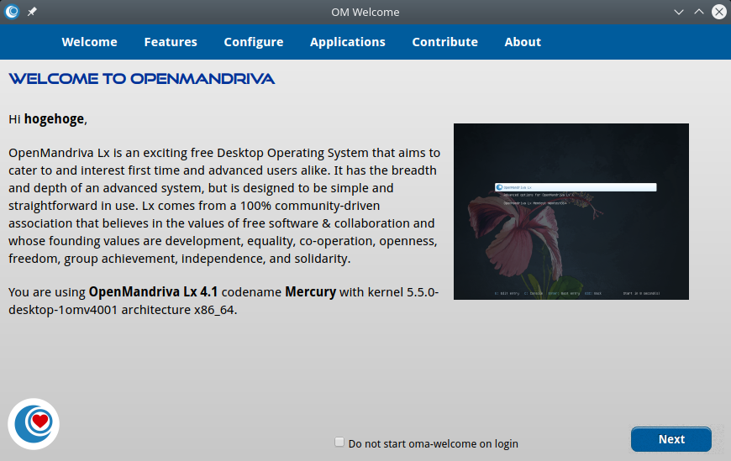Enable Do not start oma-welcome on login

(x=339, y=442)
